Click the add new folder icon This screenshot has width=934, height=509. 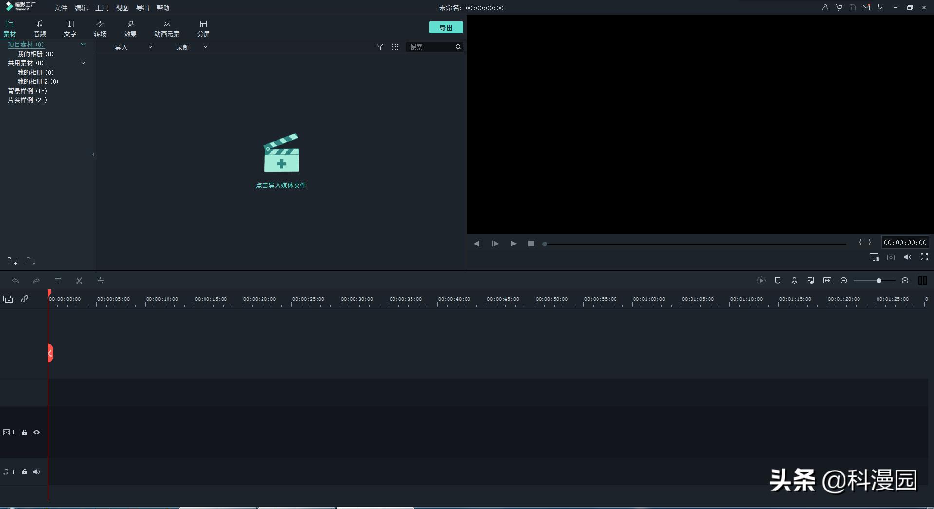(x=12, y=261)
